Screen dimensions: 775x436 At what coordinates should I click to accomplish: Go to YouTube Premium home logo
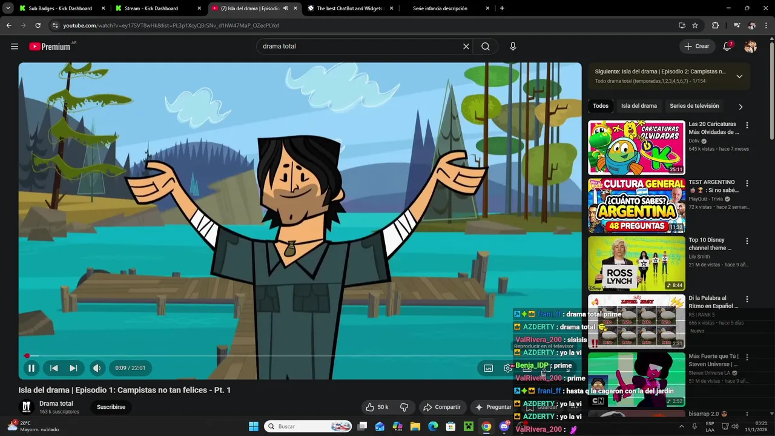(x=50, y=47)
